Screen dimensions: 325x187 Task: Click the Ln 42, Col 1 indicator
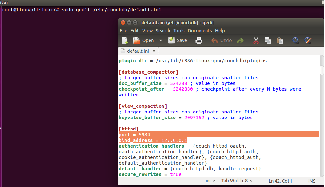click(280, 181)
